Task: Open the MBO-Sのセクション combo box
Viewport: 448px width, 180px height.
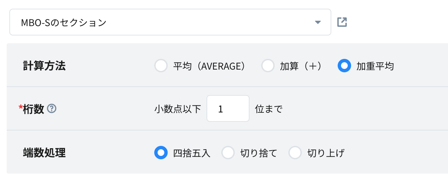Action: [x=168, y=22]
